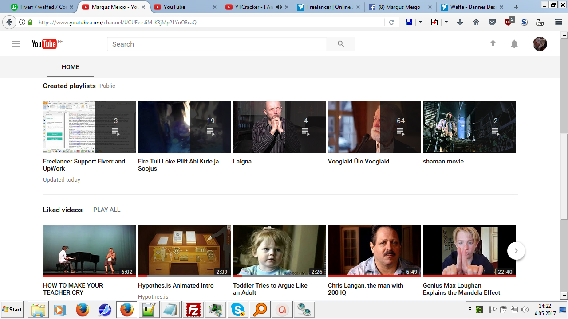The height and width of the screenshot is (319, 568).
Task: Click the browser address bar URL
Action: (211, 22)
